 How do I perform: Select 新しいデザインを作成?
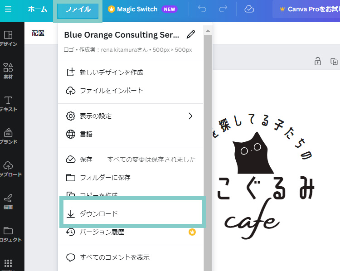(x=131, y=73)
